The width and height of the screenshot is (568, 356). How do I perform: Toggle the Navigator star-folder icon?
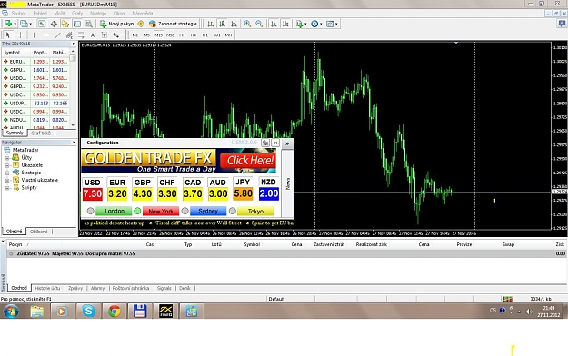pos(65,24)
